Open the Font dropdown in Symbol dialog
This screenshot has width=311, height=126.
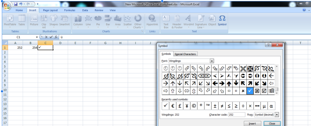pos(212,61)
